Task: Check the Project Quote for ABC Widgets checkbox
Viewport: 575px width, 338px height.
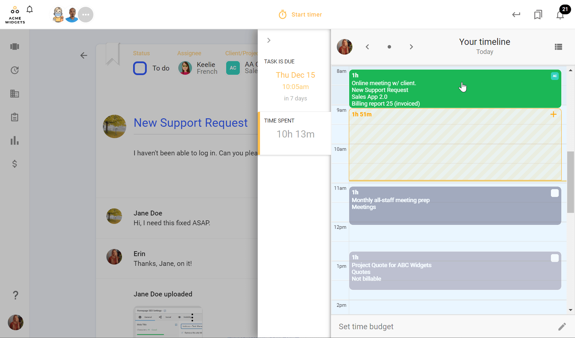Action: 555,258
